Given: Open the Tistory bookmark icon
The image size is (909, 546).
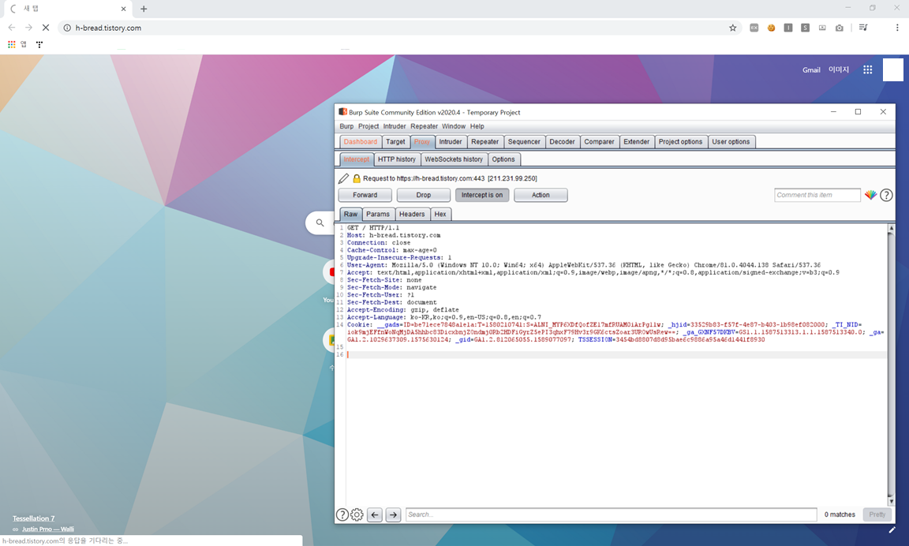Looking at the screenshot, I should pos(39,44).
